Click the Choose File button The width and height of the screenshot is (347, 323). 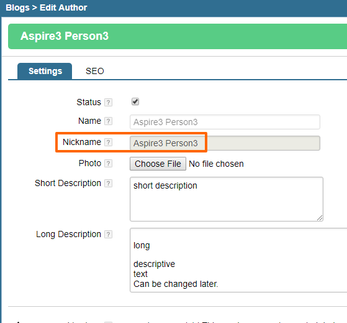[x=158, y=164]
